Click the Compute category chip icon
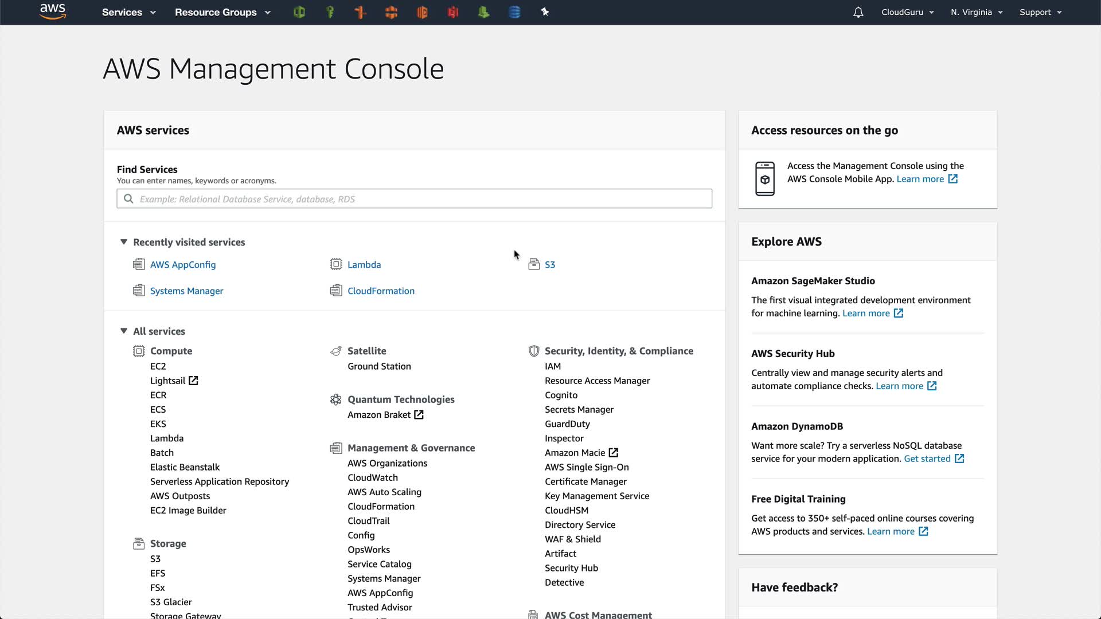The height and width of the screenshot is (619, 1101). point(139,351)
